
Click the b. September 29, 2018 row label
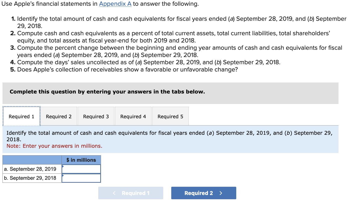tap(27, 178)
